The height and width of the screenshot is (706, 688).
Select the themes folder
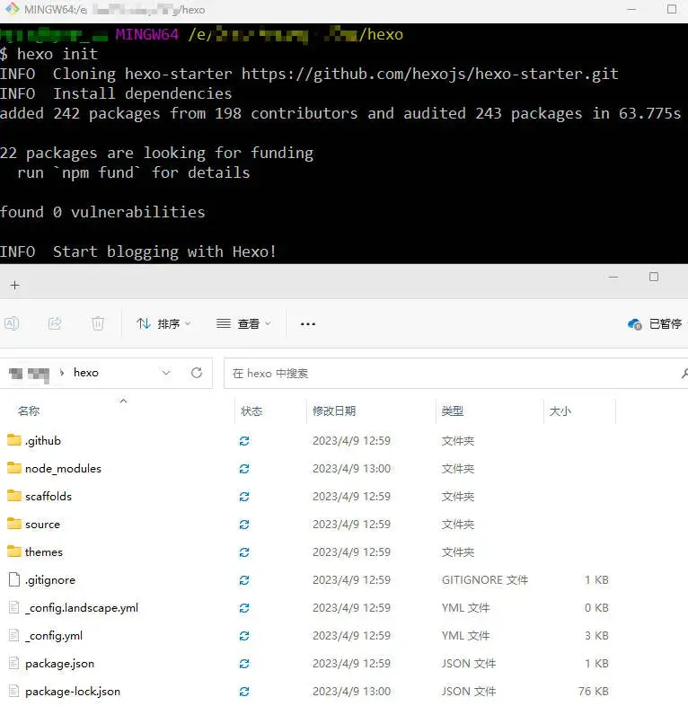click(x=44, y=552)
